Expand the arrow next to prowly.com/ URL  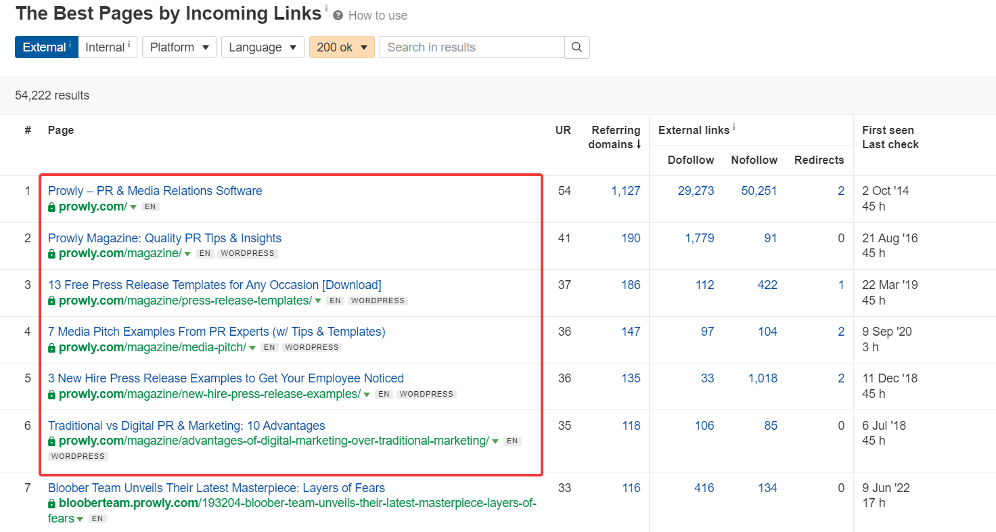click(x=133, y=207)
